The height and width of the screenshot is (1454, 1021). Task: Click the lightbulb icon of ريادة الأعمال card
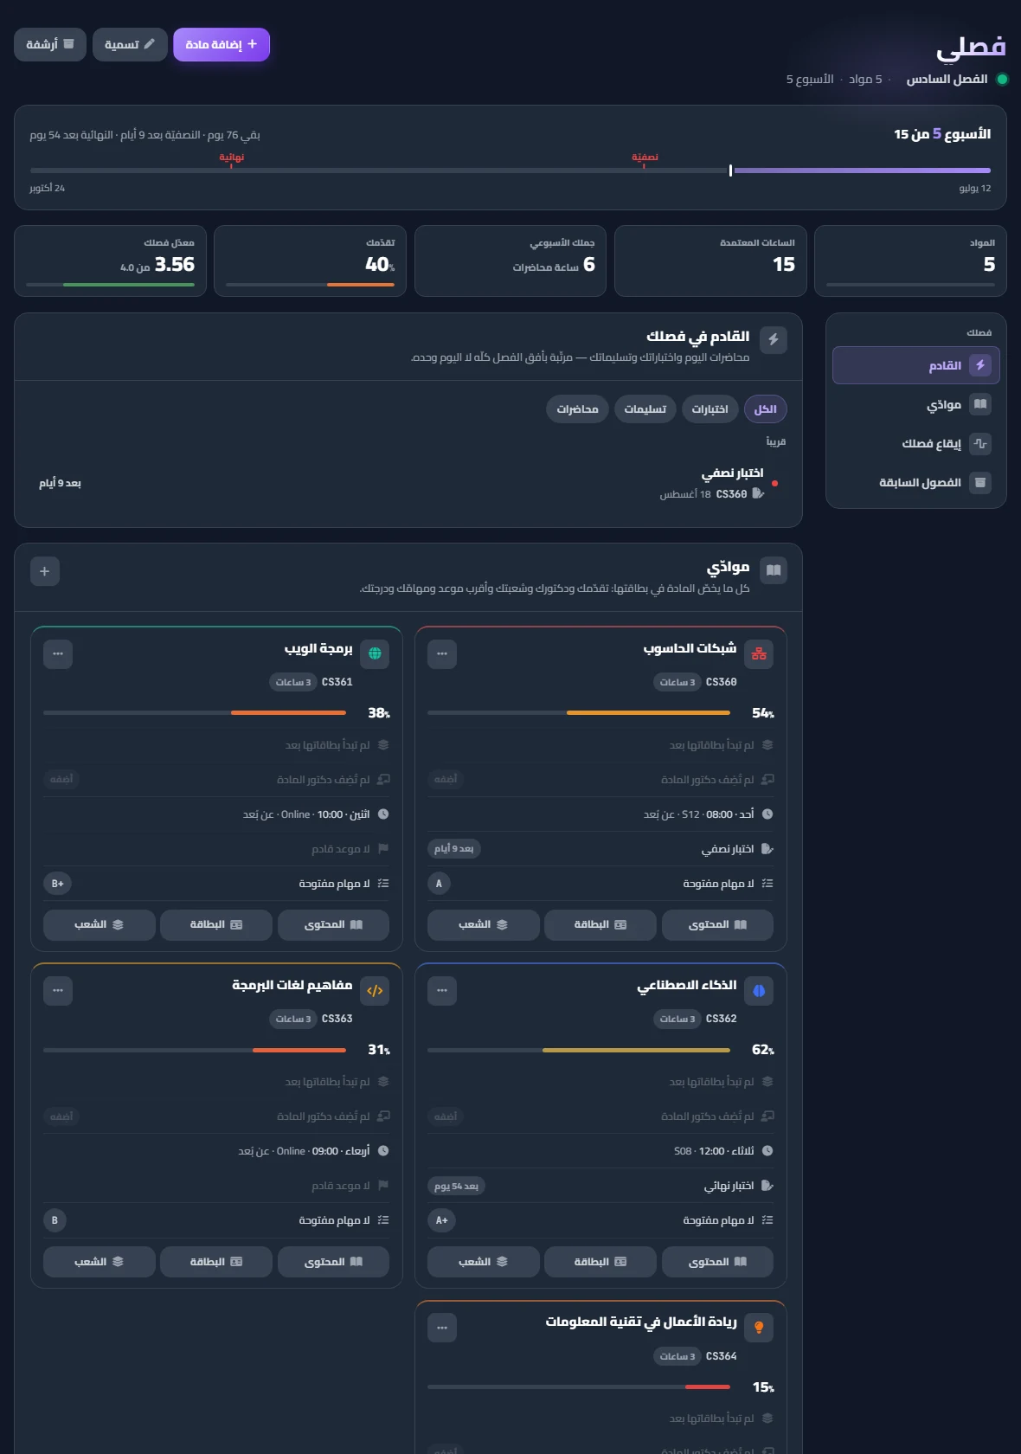[759, 1328]
